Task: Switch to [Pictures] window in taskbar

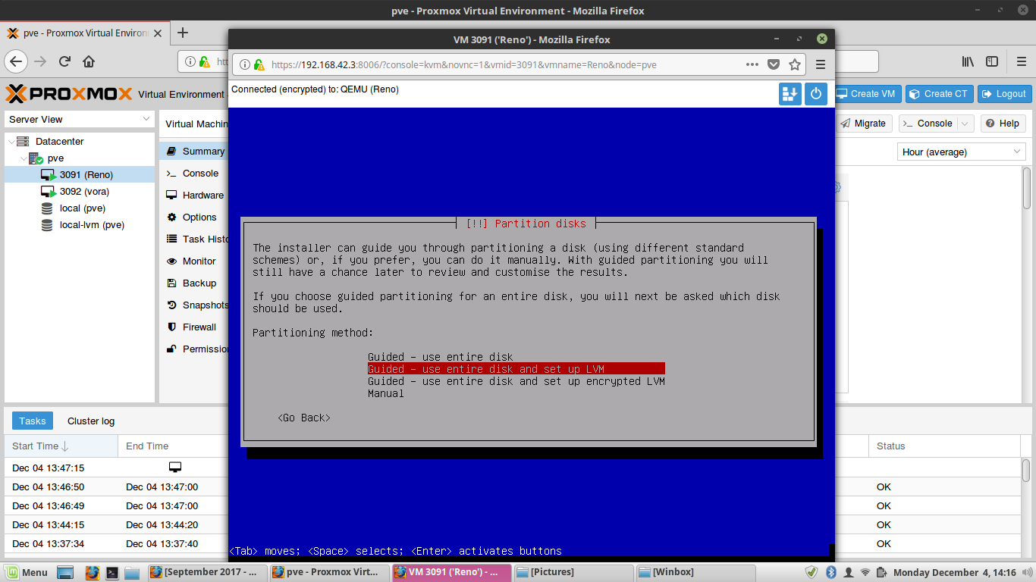Action: pyautogui.click(x=575, y=572)
